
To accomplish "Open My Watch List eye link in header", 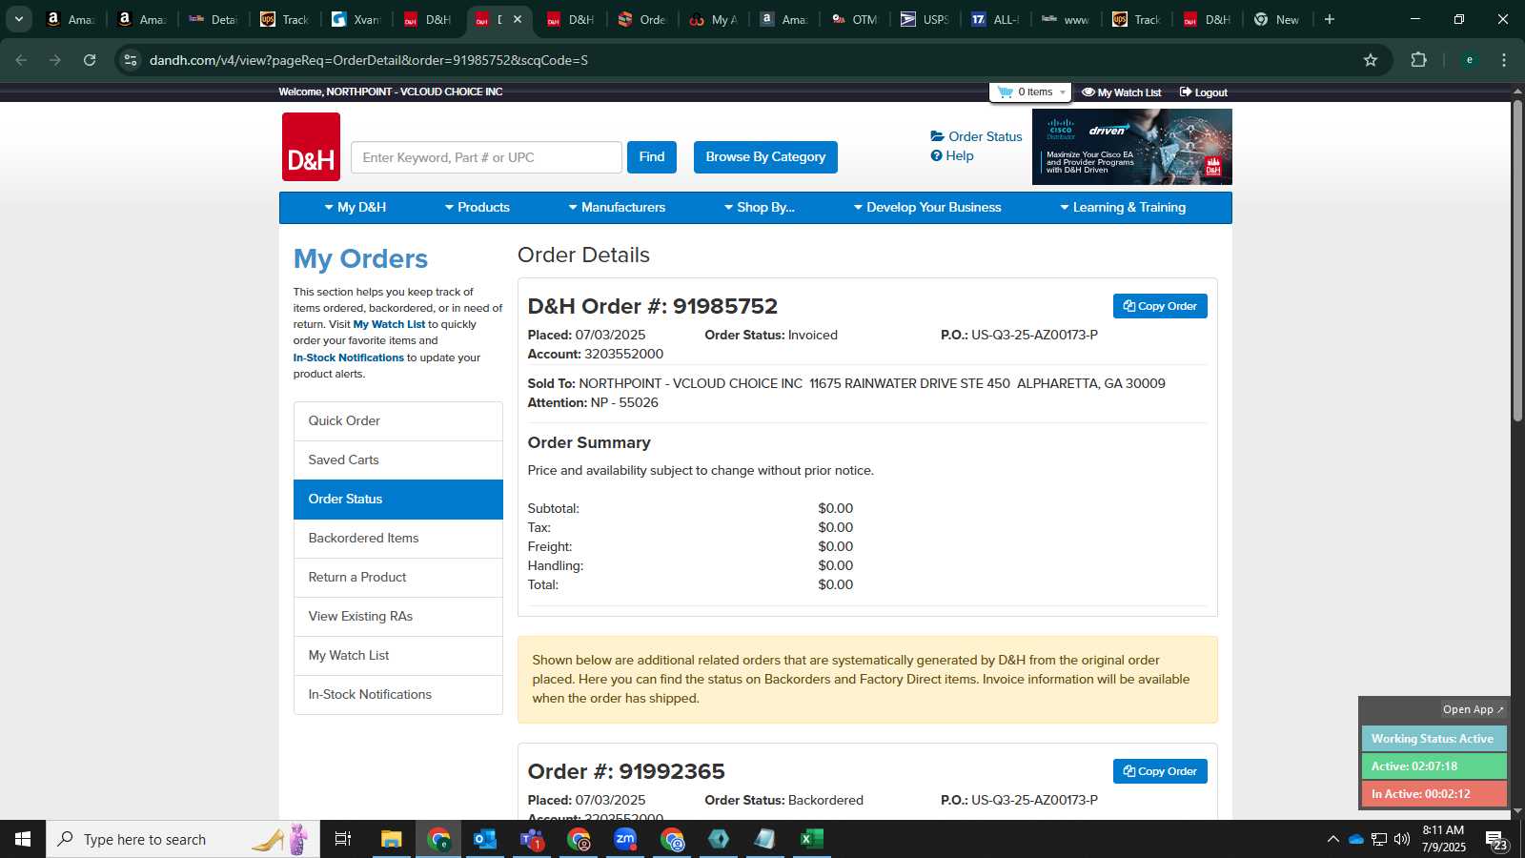I will [1121, 92].
